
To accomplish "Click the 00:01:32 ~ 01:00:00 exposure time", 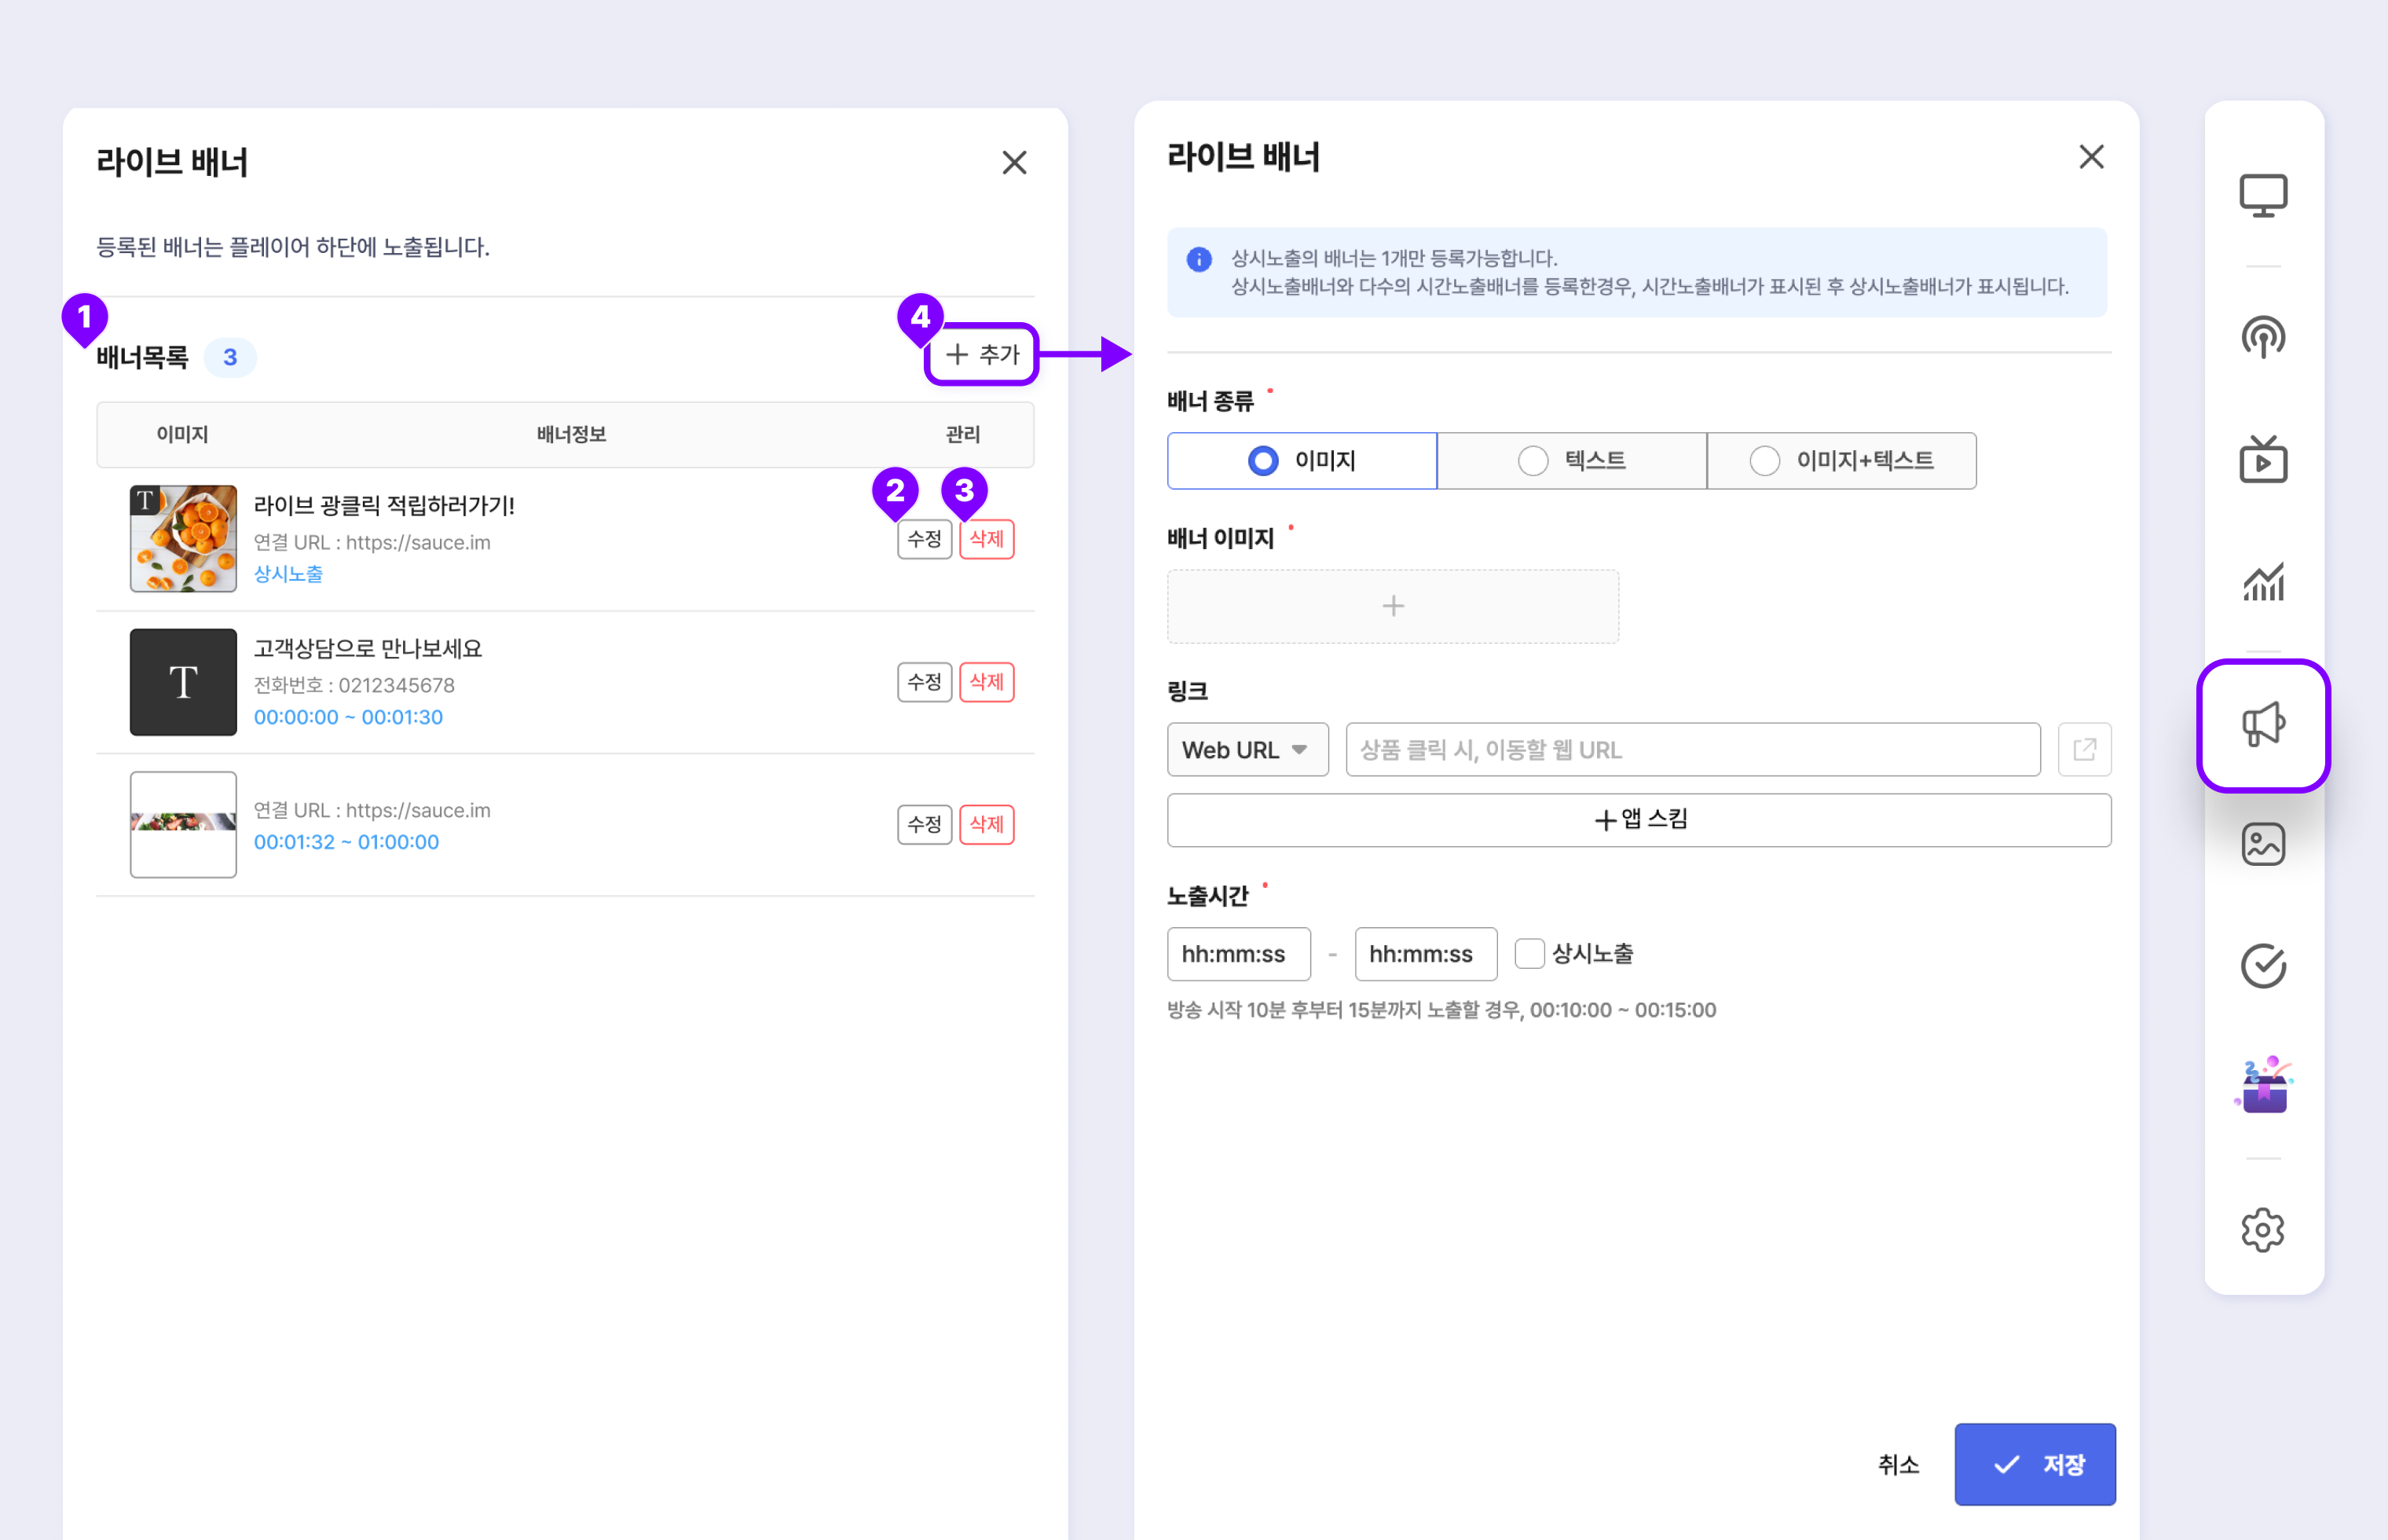I will (x=346, y=842).
